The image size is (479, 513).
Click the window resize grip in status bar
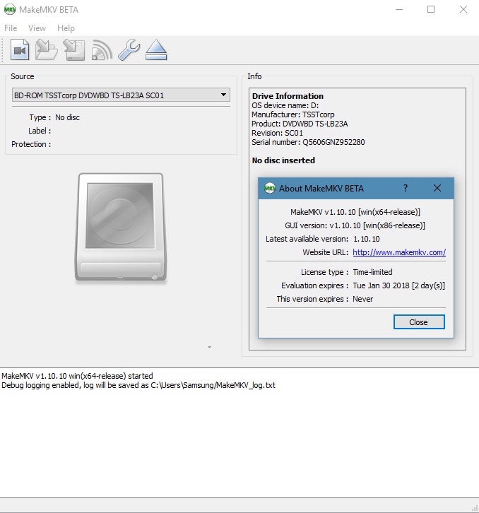[475, 509]
